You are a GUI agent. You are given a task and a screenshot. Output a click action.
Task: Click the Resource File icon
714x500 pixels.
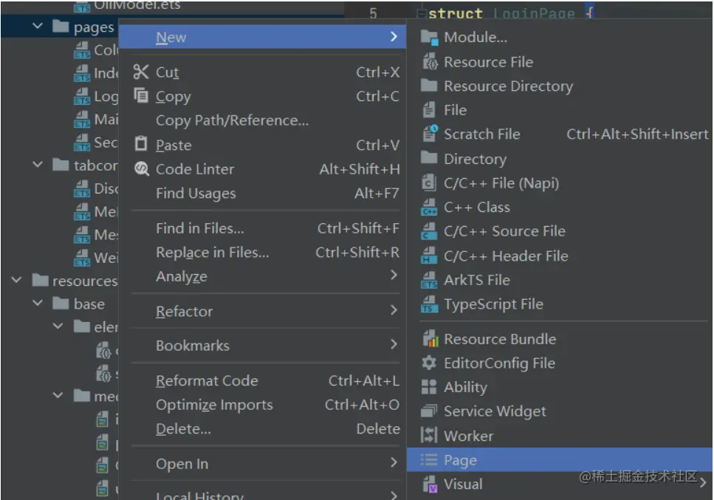click(x=429, y=62)
